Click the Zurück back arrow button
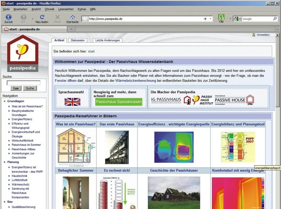 click(x=8, y=17)
